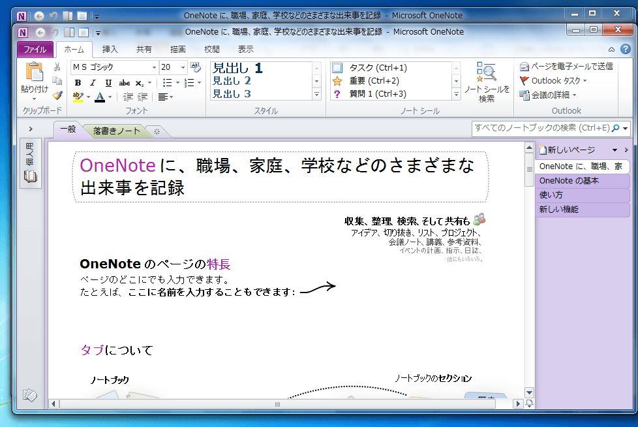Viewport: 638px width, 427px height.
Task: Apply the 見出し 1 style
Action: pos(238,67)
